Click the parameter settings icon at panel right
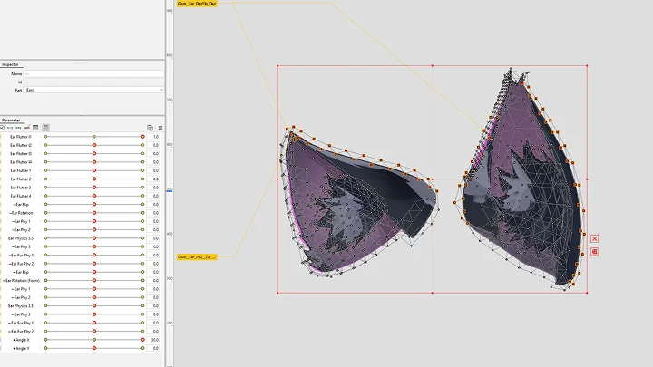The width and height of the screenshot is (653, 367). point(150,128)
